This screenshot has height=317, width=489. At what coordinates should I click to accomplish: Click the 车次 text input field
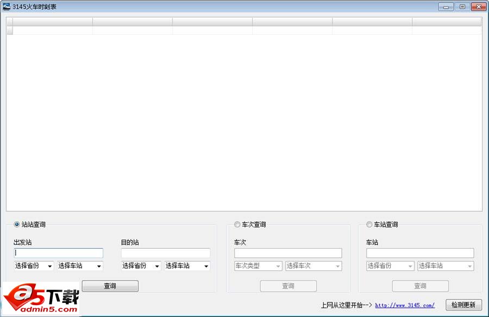click(288, 253)
